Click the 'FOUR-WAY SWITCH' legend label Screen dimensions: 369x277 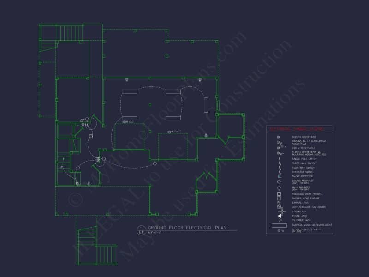[x=303, y=168]
